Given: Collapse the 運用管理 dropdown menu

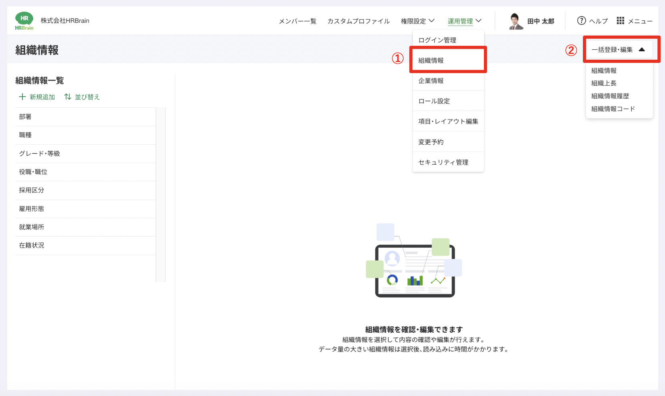Looking at the screenshot, I should [464, 21].
